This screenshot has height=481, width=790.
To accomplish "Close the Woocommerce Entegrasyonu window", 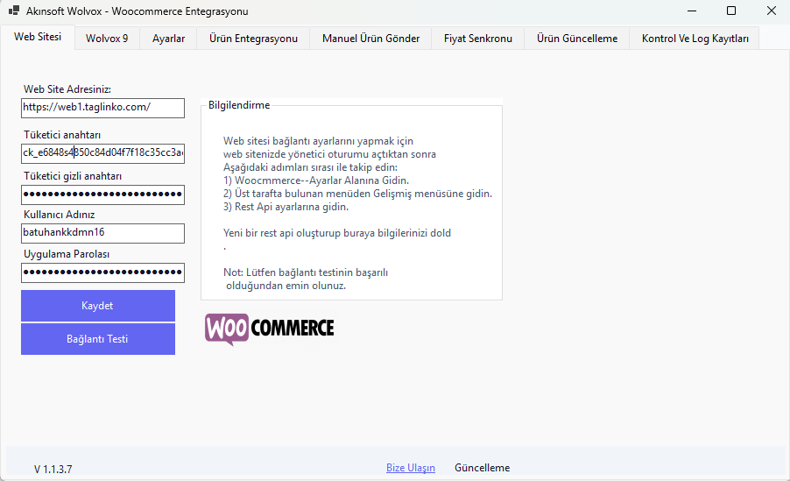I will (x=771, y=11).
